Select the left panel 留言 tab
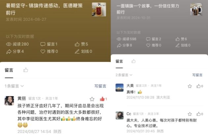The image size is (208, 136). tap(9, 70)
